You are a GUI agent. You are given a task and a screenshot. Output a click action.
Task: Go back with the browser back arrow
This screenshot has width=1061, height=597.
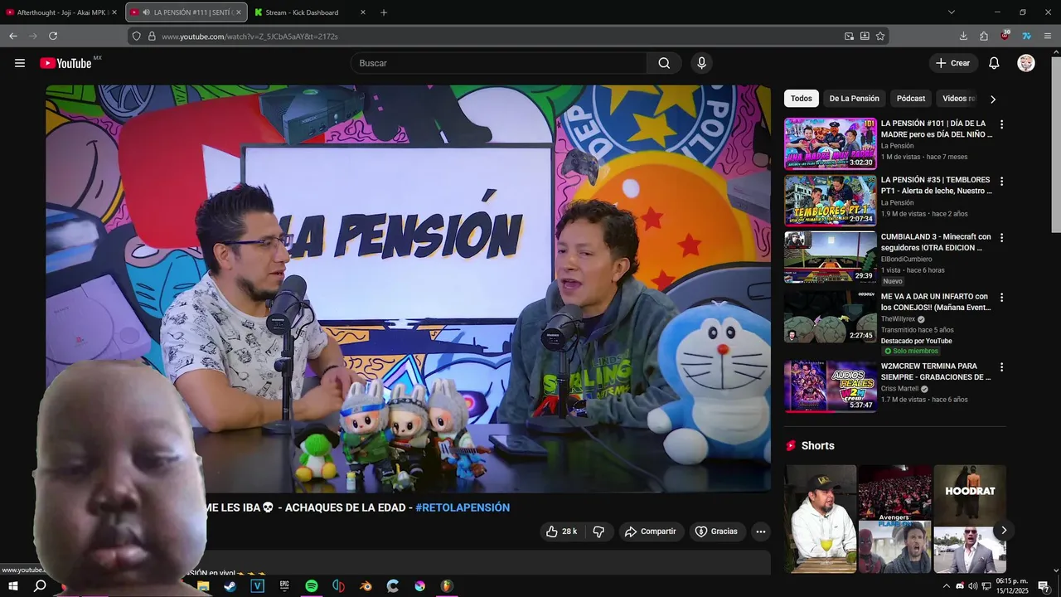pos(13,36)
